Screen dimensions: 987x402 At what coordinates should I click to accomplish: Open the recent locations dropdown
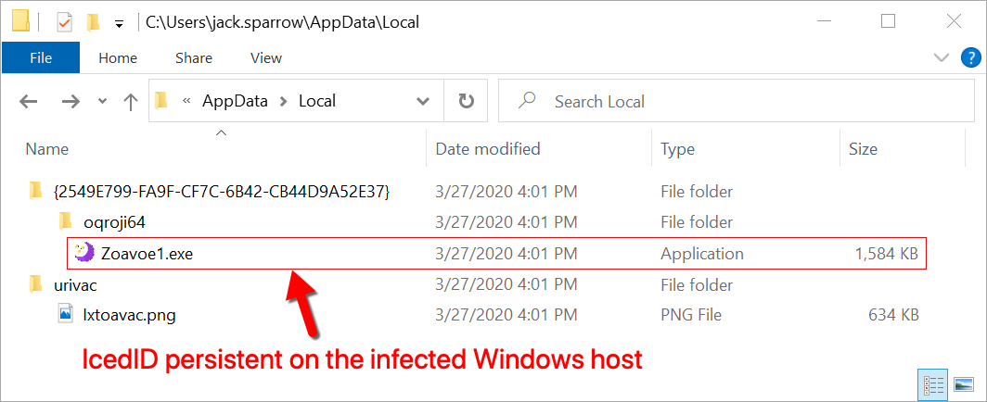click(102, 101)
